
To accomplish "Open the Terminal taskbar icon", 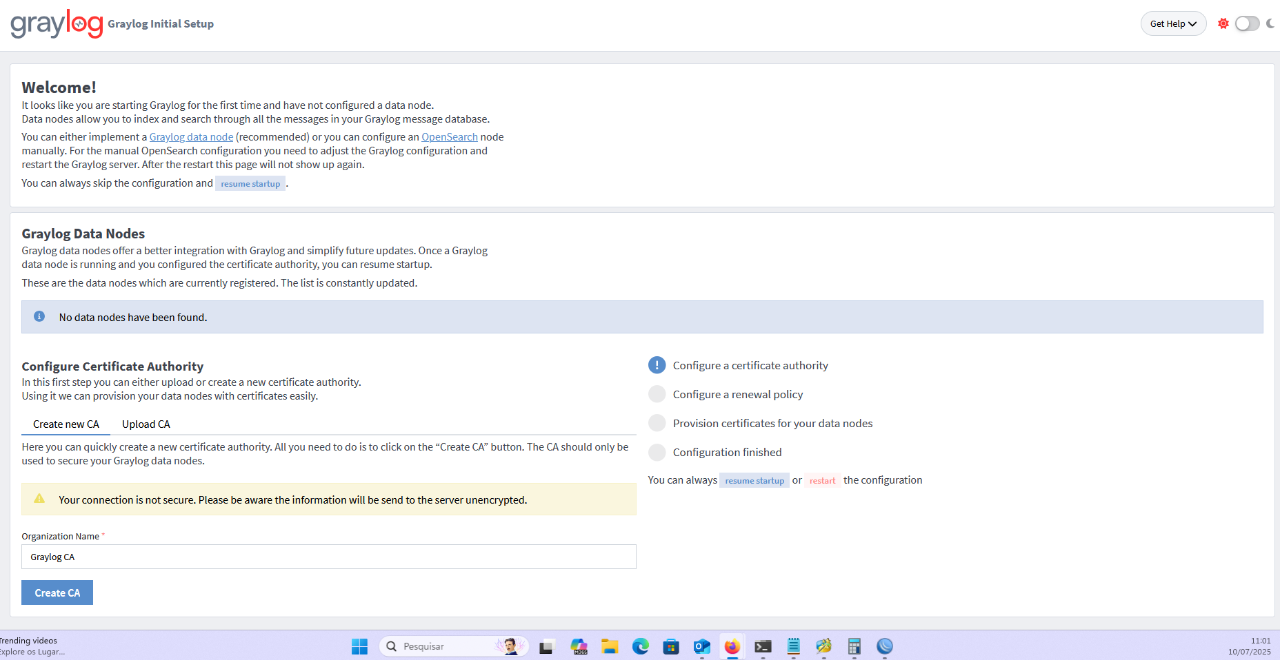I will point(763,646).
